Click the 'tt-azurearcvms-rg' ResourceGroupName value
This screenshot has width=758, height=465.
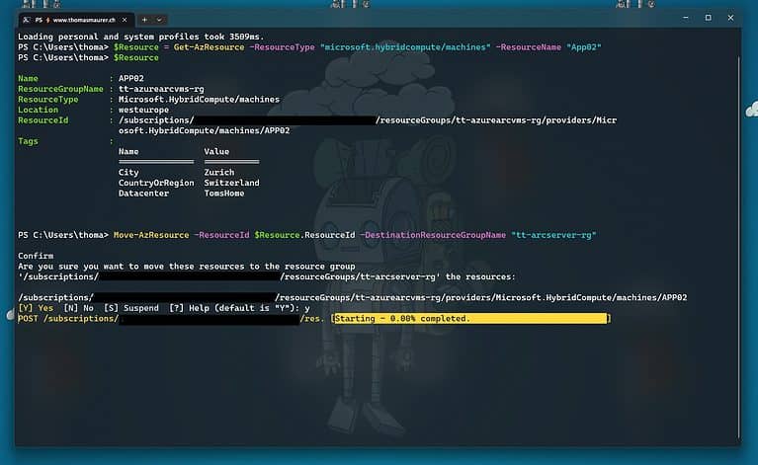pyautogui.click(x=161, y=89)
